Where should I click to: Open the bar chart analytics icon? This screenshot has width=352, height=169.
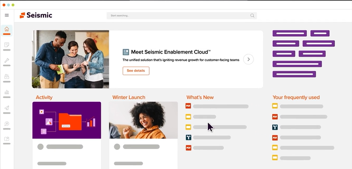[x=7, y=92]
